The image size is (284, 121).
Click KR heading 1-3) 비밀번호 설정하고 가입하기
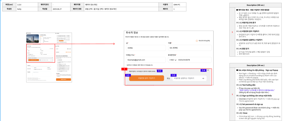[x=249, y=40]
